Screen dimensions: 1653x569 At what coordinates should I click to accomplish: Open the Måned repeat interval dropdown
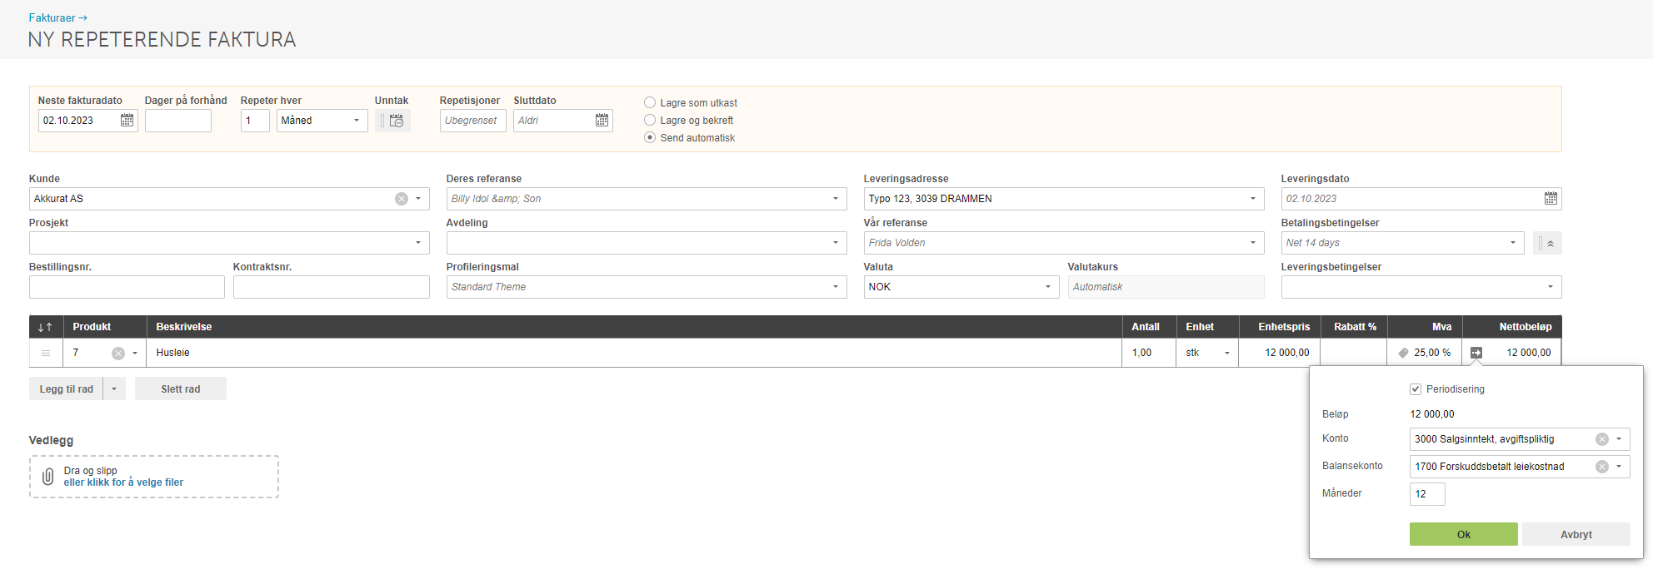[322, 121]
